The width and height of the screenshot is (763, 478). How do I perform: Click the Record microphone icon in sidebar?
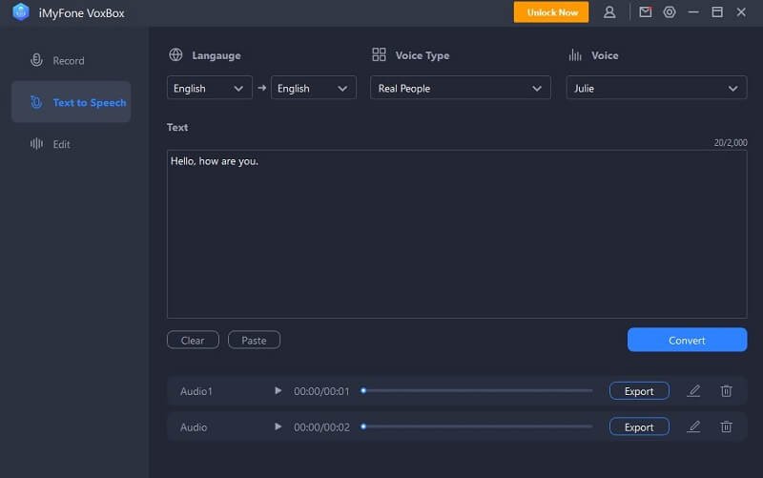point(36,60)
